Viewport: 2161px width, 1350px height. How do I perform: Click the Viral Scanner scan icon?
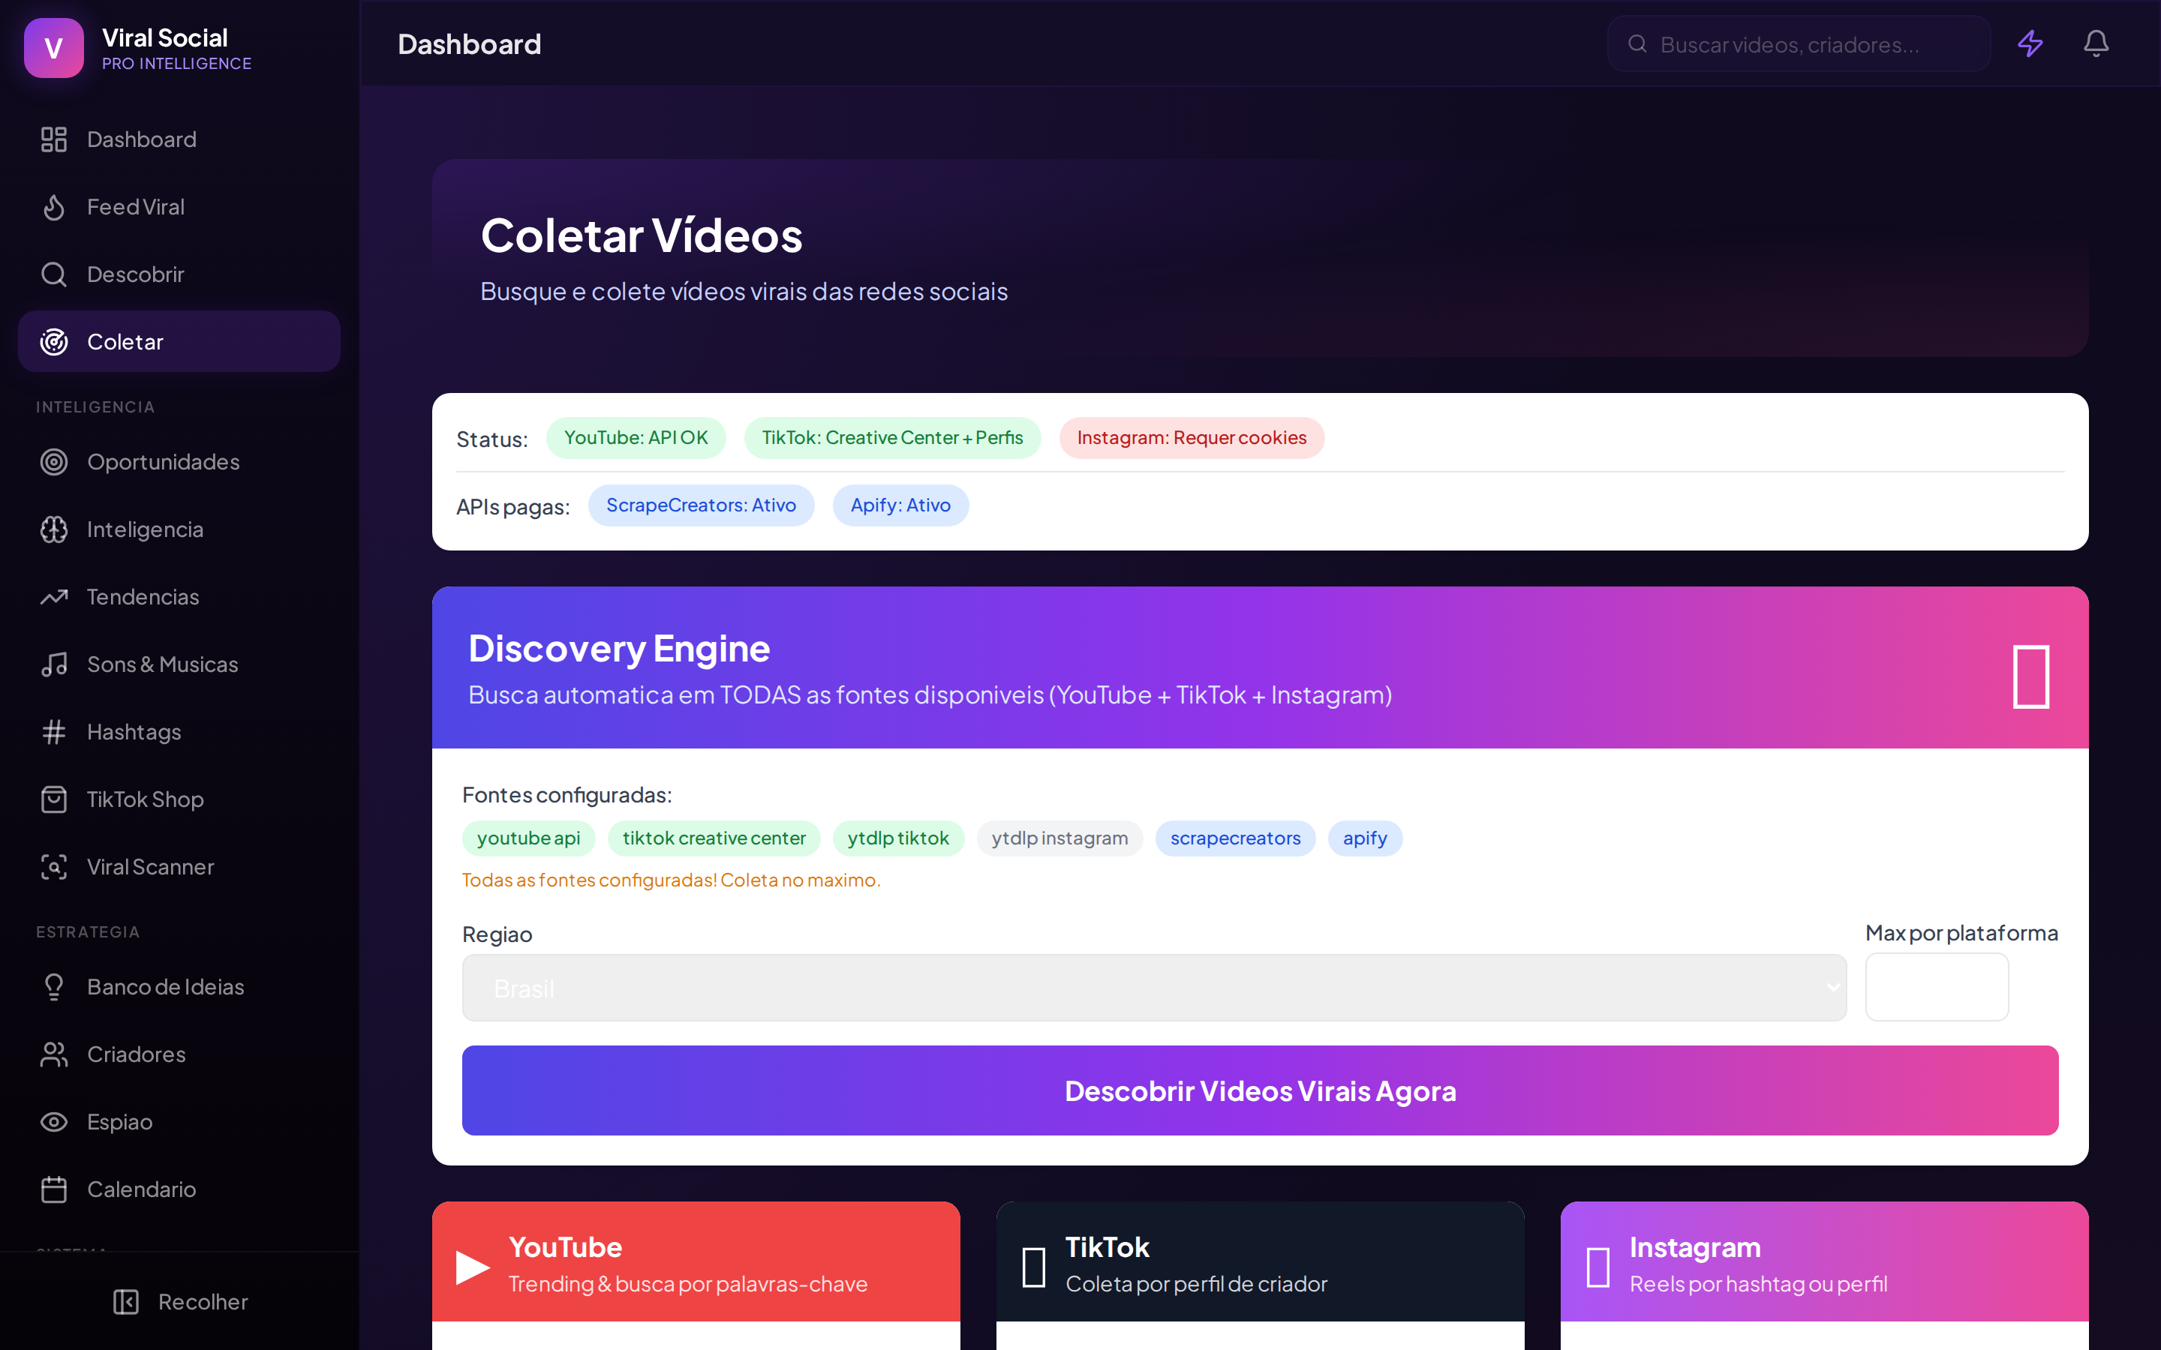(53, 867)
